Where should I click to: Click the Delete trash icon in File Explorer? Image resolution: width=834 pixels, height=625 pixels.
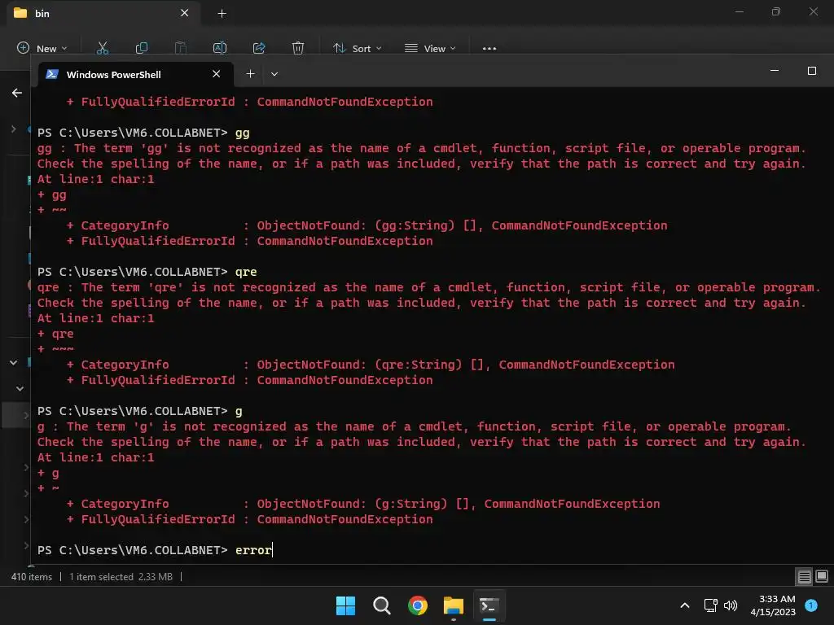tap(298, 48)
